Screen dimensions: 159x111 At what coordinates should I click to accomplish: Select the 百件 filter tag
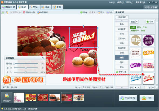139,27
